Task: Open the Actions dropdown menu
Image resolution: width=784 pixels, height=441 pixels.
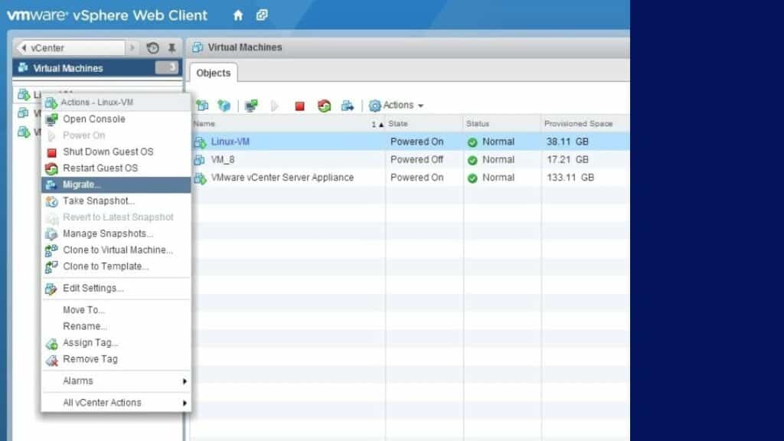Action: tap(396, 105)
